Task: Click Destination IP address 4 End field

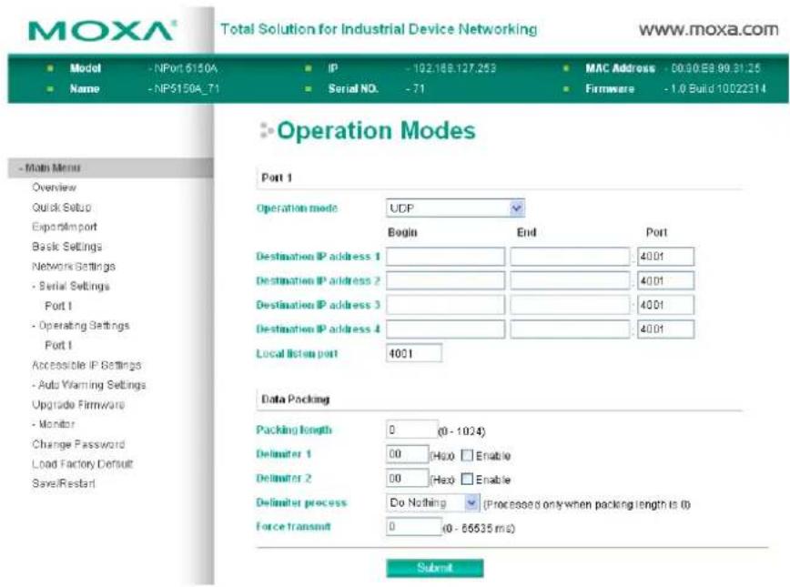Action: tap(570, 329)
